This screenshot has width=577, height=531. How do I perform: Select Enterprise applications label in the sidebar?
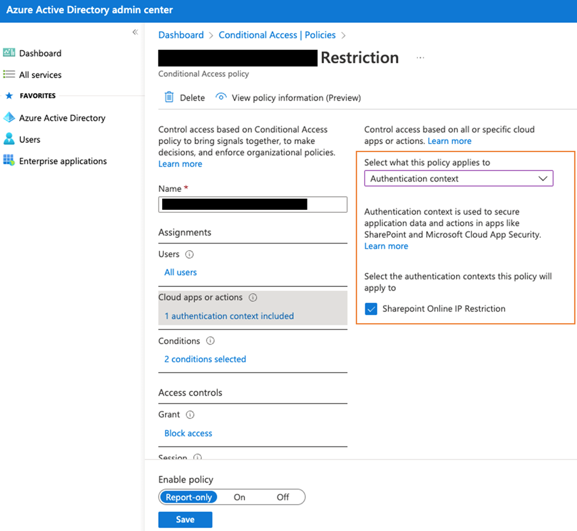point(63,161)
